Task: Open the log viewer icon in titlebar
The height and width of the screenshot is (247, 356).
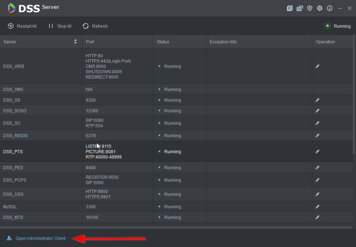Action: click(290, 8)
